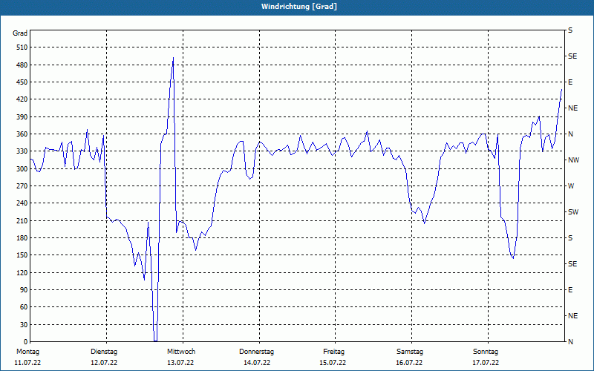The height and width of the screenshot is (371, 594).
Task: Click the '60' value on the degree axis
Action: click(24, 307)
